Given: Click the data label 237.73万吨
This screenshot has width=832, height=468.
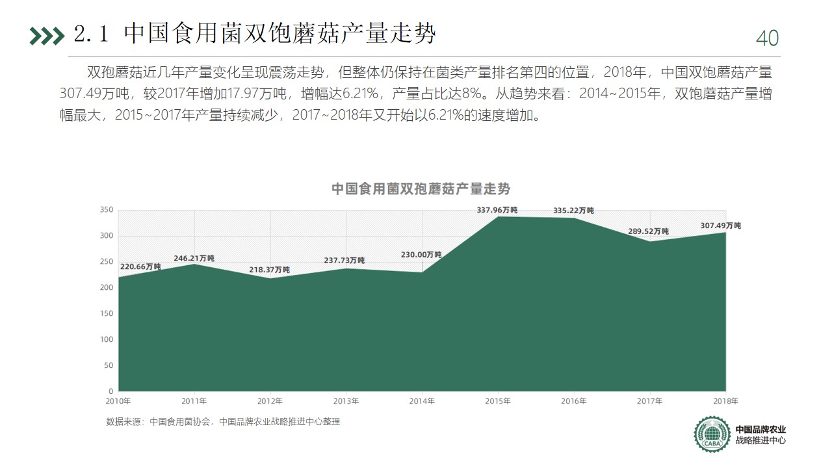Looking at the screenshot, I should [344, 261].
